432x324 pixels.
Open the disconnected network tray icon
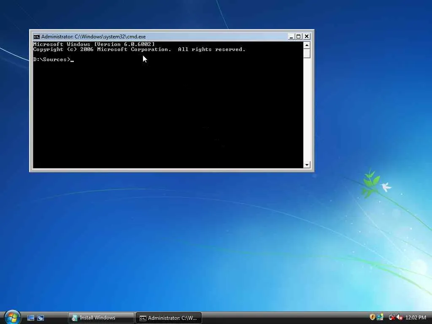[x=391, y=317]
